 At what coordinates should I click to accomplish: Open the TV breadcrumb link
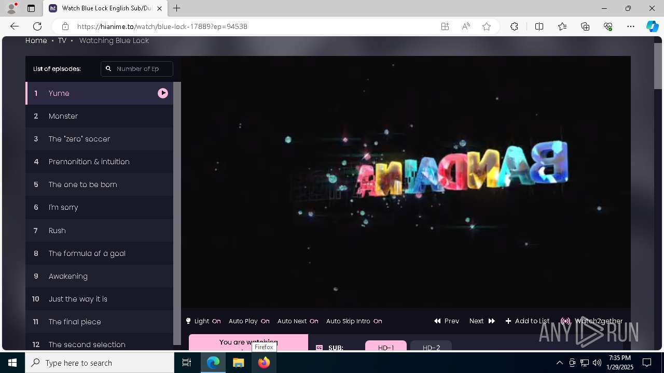[x=62, y=40]
